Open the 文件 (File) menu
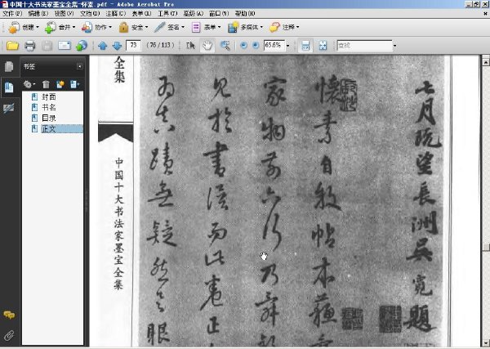The height and width of the screenshot is (349, 490). [12, 13]
